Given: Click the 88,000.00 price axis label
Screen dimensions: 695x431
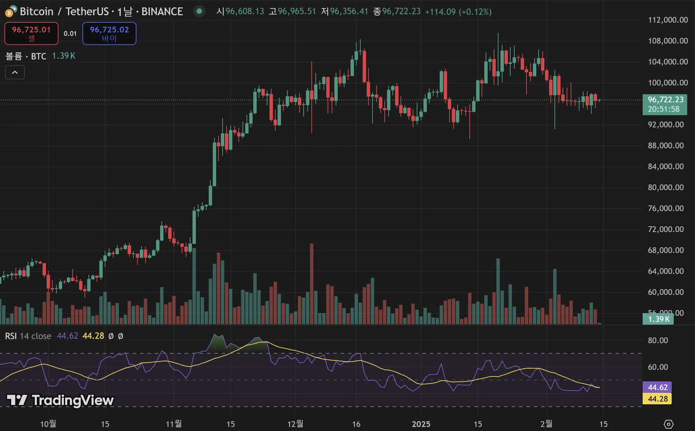Looking at the screenshot, I should (666, 146).
